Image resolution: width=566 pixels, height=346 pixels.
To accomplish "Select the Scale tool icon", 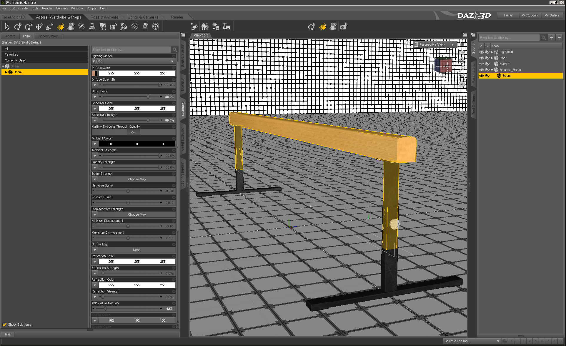I will [x=49, y=27].
